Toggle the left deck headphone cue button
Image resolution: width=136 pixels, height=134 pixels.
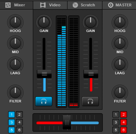pyautogui.click(x=44, y=101)
